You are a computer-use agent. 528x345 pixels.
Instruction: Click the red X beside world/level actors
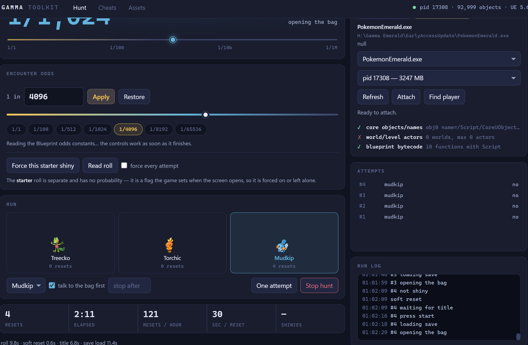coord(359,137)
